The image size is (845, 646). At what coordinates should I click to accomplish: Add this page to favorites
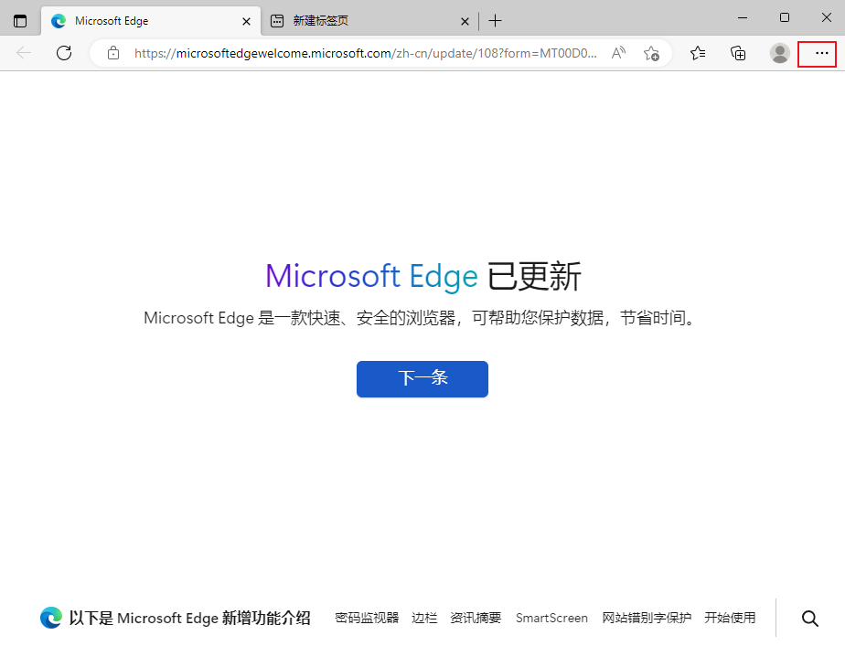(651, 54)
